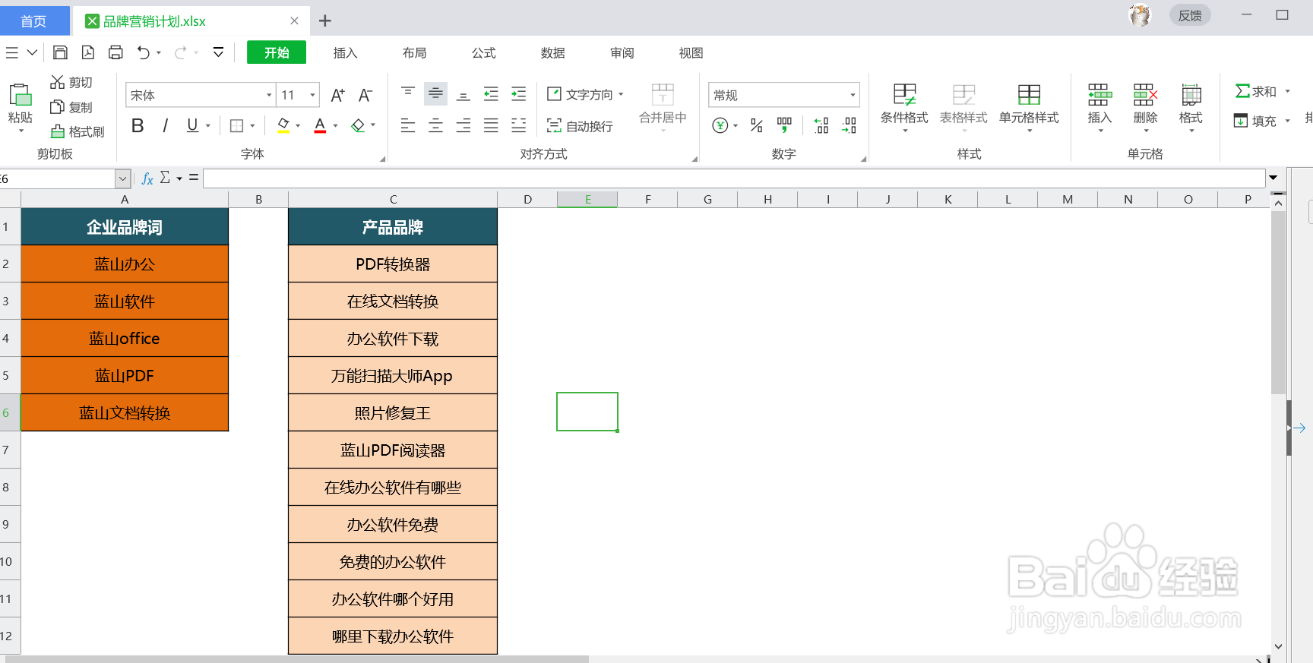Click Format Painter (格式刷)
The image size is (1313, 663).
coord(78,132)
